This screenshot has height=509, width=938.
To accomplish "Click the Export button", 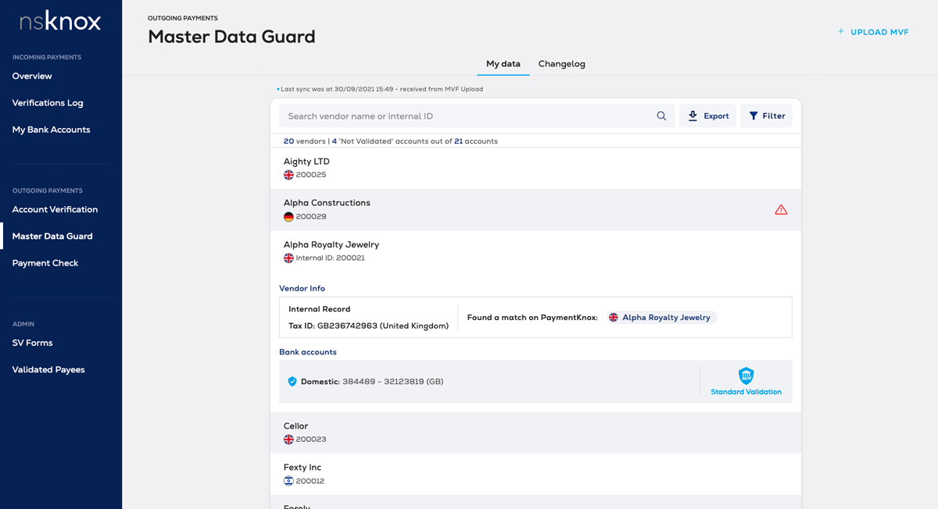I will [x=707, y=116].
